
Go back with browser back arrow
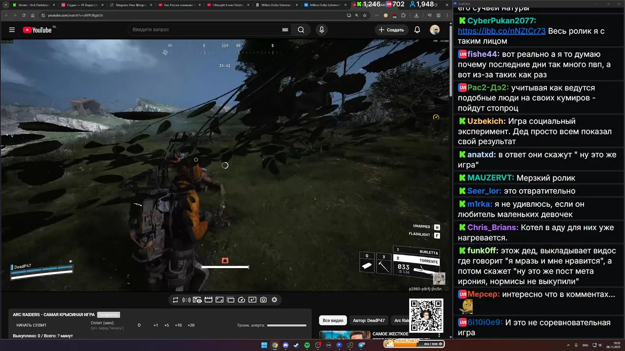pos(6,15)
